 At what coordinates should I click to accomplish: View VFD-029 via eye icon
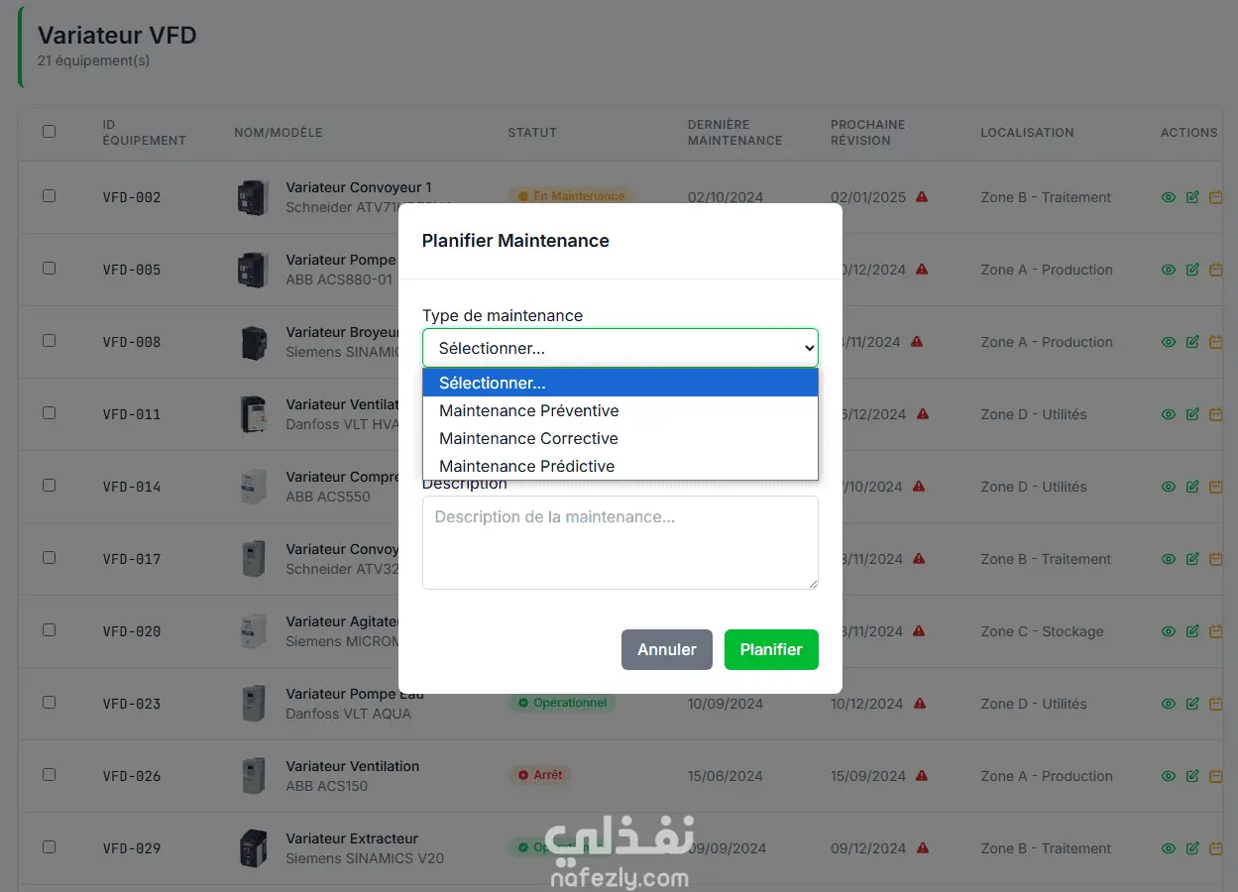pos(1169,848)
